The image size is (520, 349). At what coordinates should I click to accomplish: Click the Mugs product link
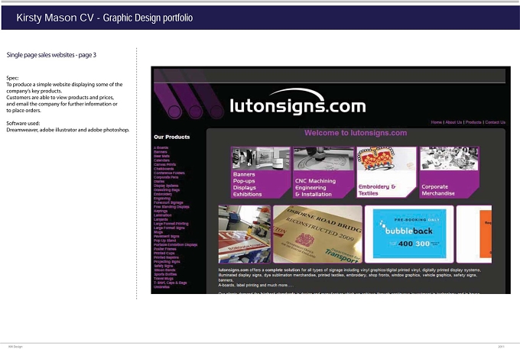(158, 232)
